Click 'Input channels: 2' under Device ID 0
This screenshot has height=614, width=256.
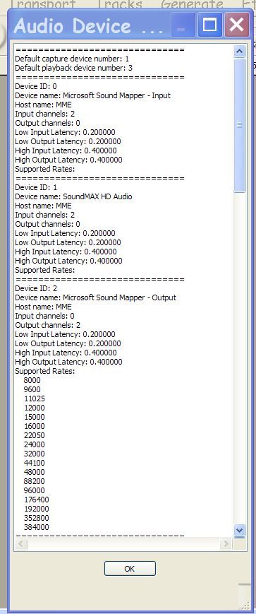(x=44, y=114)
